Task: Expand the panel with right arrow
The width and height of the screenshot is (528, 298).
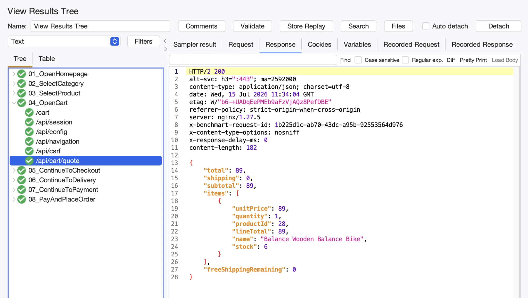Action: coord(165,49)
